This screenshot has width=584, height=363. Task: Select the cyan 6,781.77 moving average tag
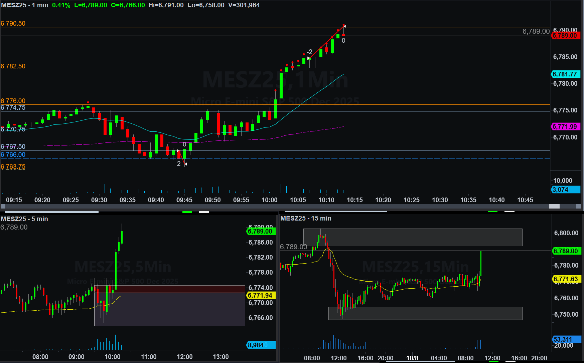click(x=565, y=74)
